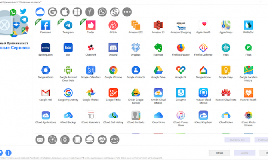The height and width of the screenshot is (160, 268).
Task: Click the Назад button
Action: 220,153
